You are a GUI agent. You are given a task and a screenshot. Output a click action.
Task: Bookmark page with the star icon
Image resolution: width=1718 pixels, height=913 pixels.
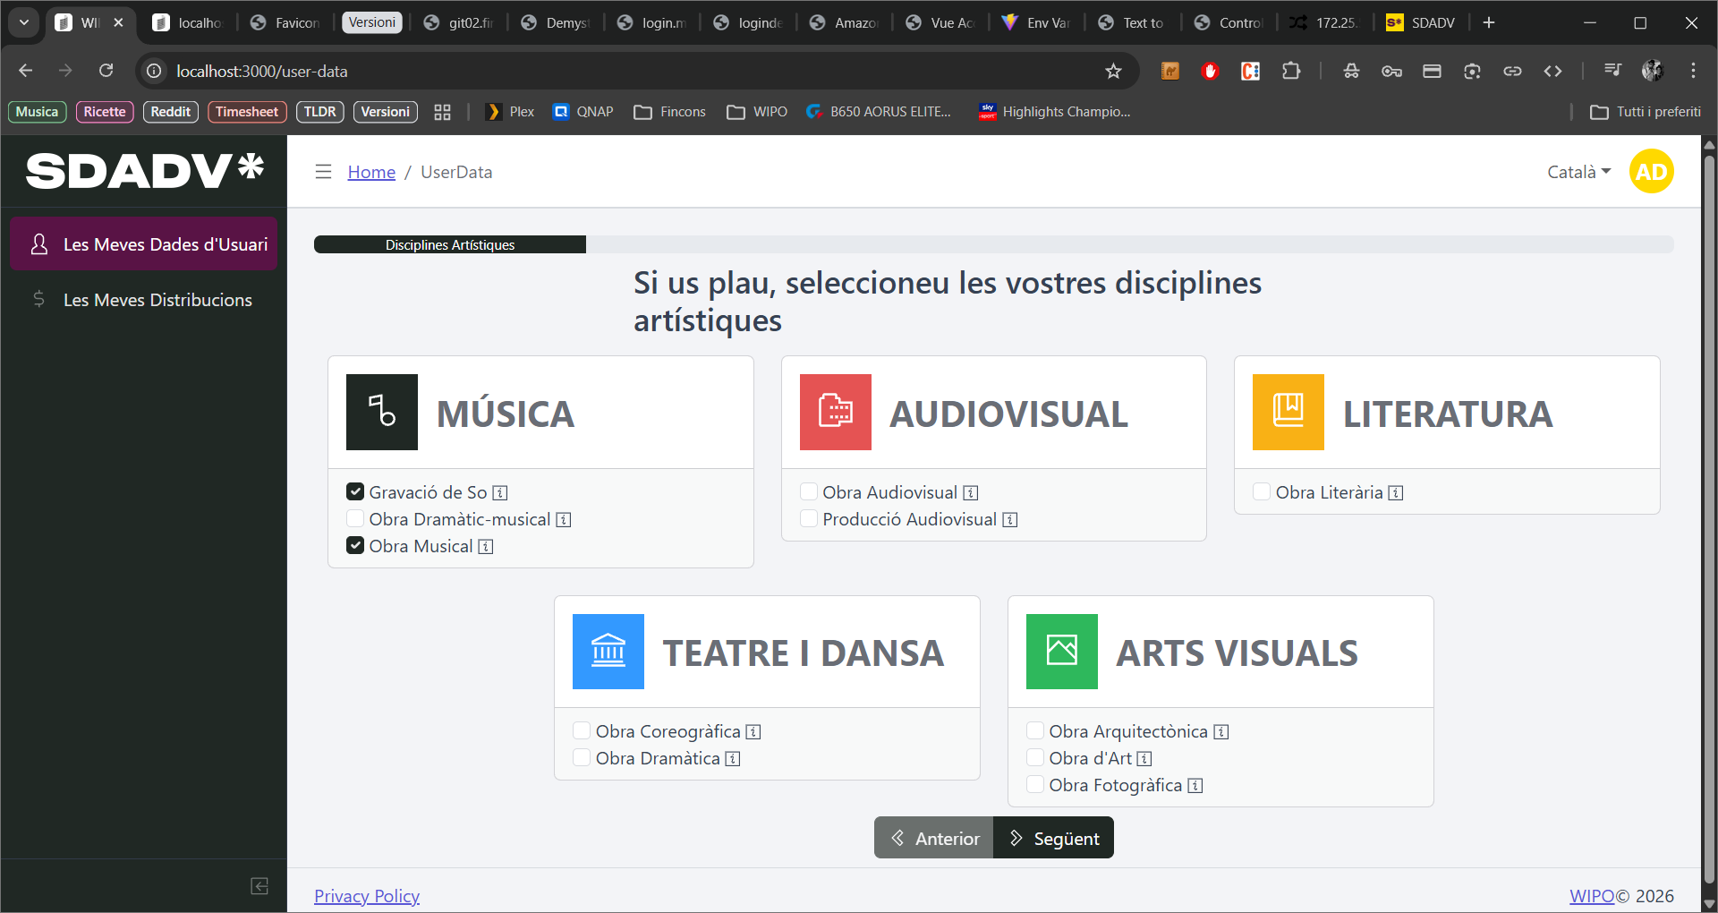click(1113, 71)
